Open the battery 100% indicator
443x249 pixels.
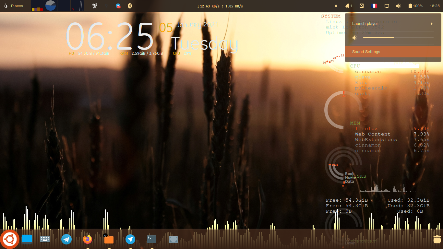(x=415, y=6)
